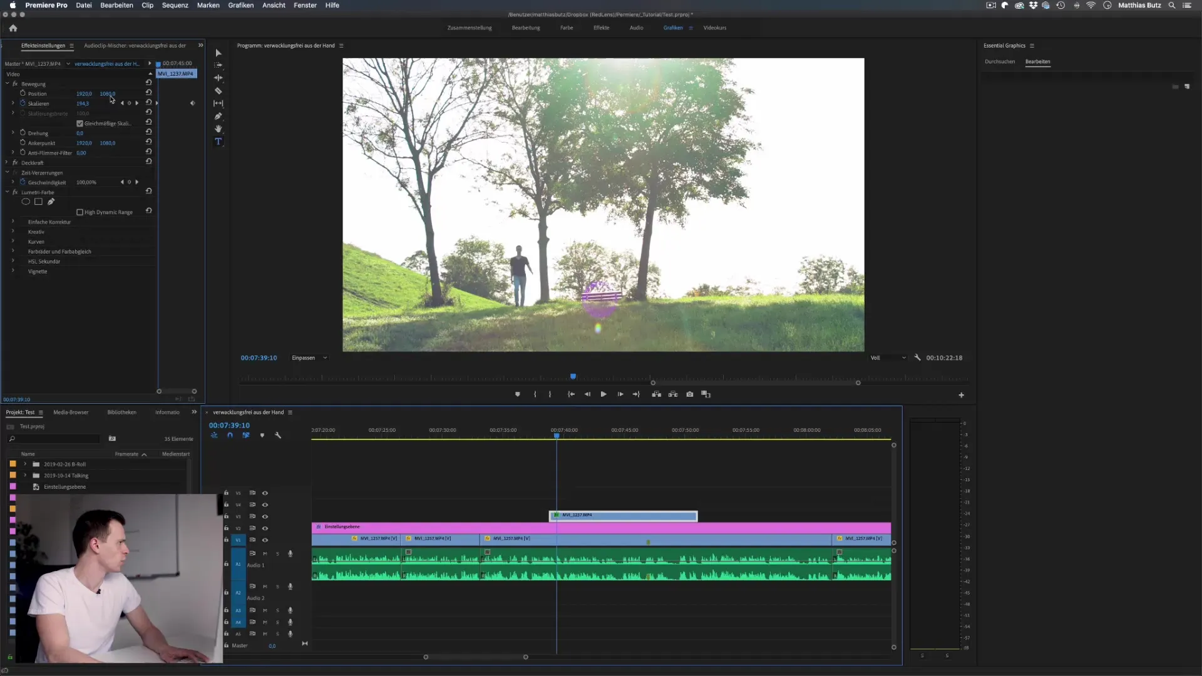This screenshot has height=676, width=1202.
Task: Toggle snap magnet in timeline
Action: (230, 436)
